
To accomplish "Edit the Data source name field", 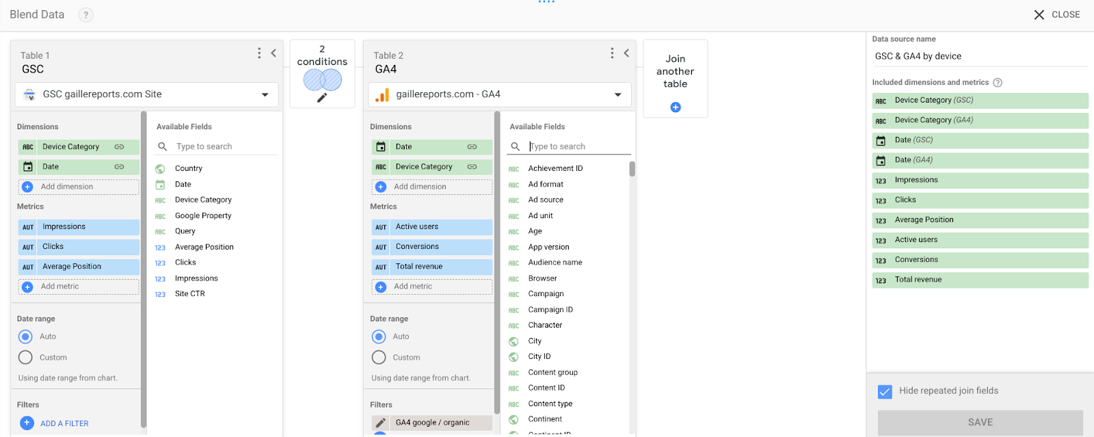I will [x=980, y=56].
